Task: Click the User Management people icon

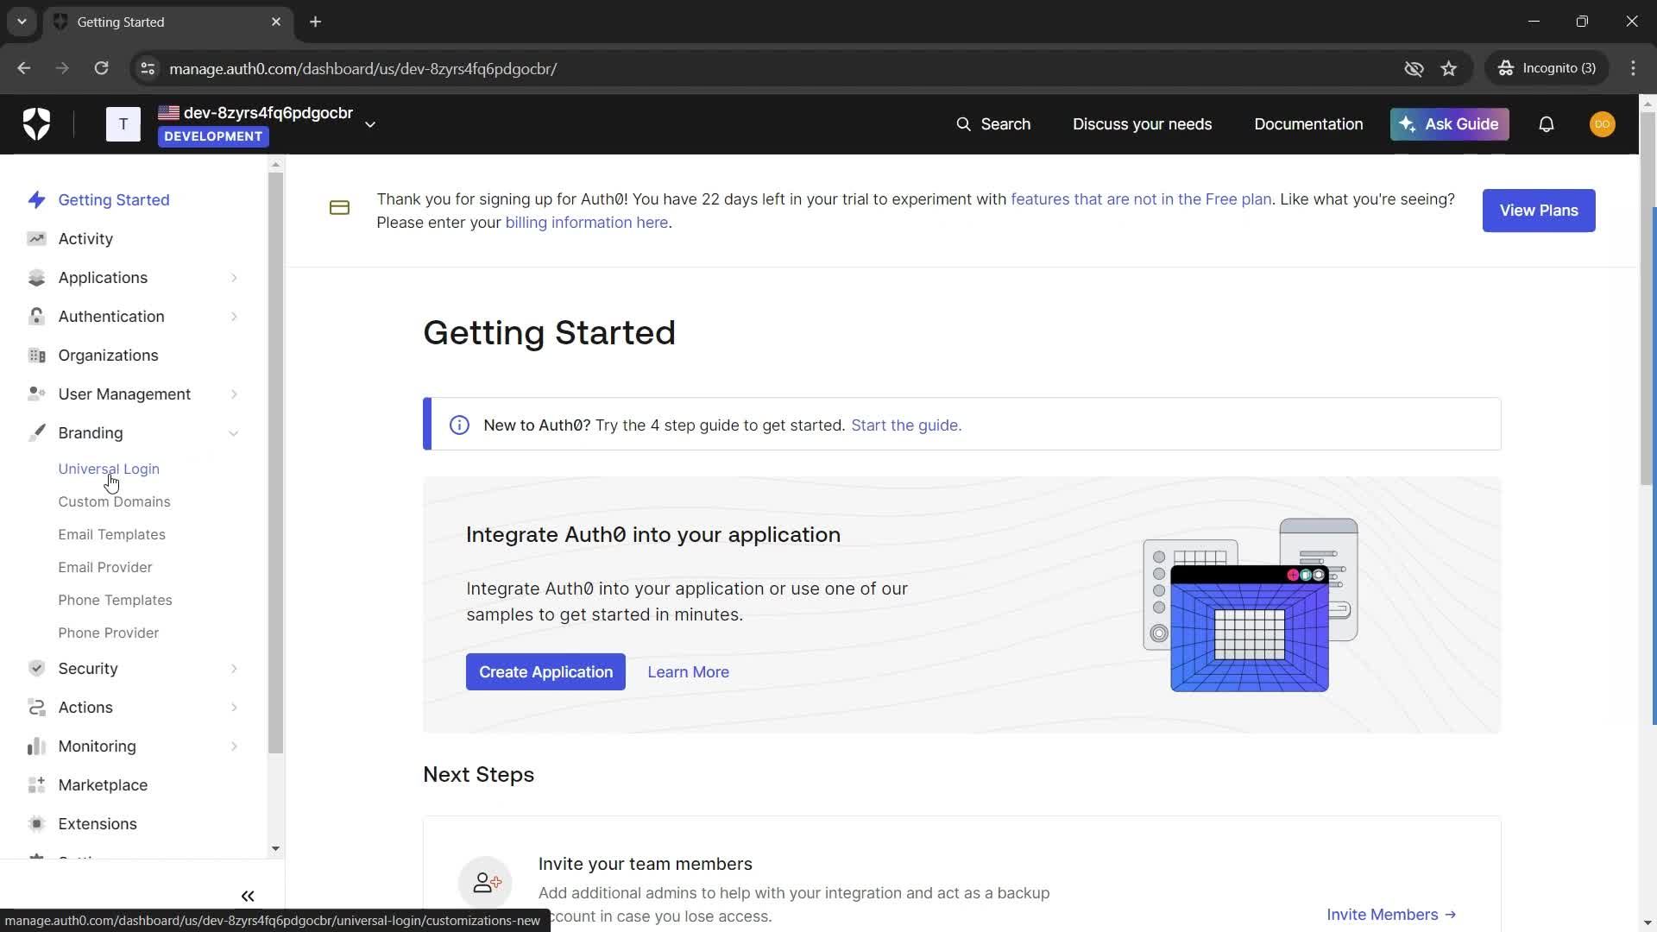Action: tap(36, 394)
